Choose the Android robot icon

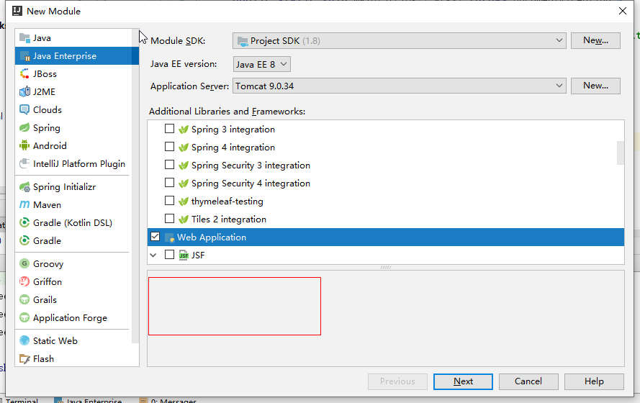pyautogui.click(x=24, y=145)
